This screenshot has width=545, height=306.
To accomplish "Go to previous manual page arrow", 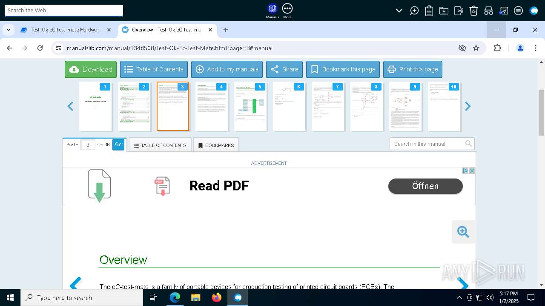I will [x=75, y=284].
